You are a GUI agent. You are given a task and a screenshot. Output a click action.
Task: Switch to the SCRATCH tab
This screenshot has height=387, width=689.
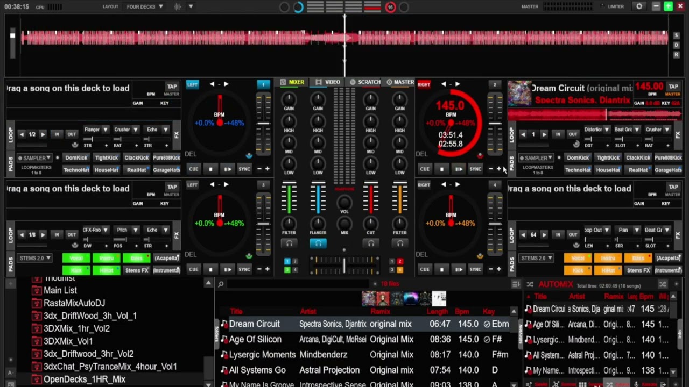(x=365, y=82)
